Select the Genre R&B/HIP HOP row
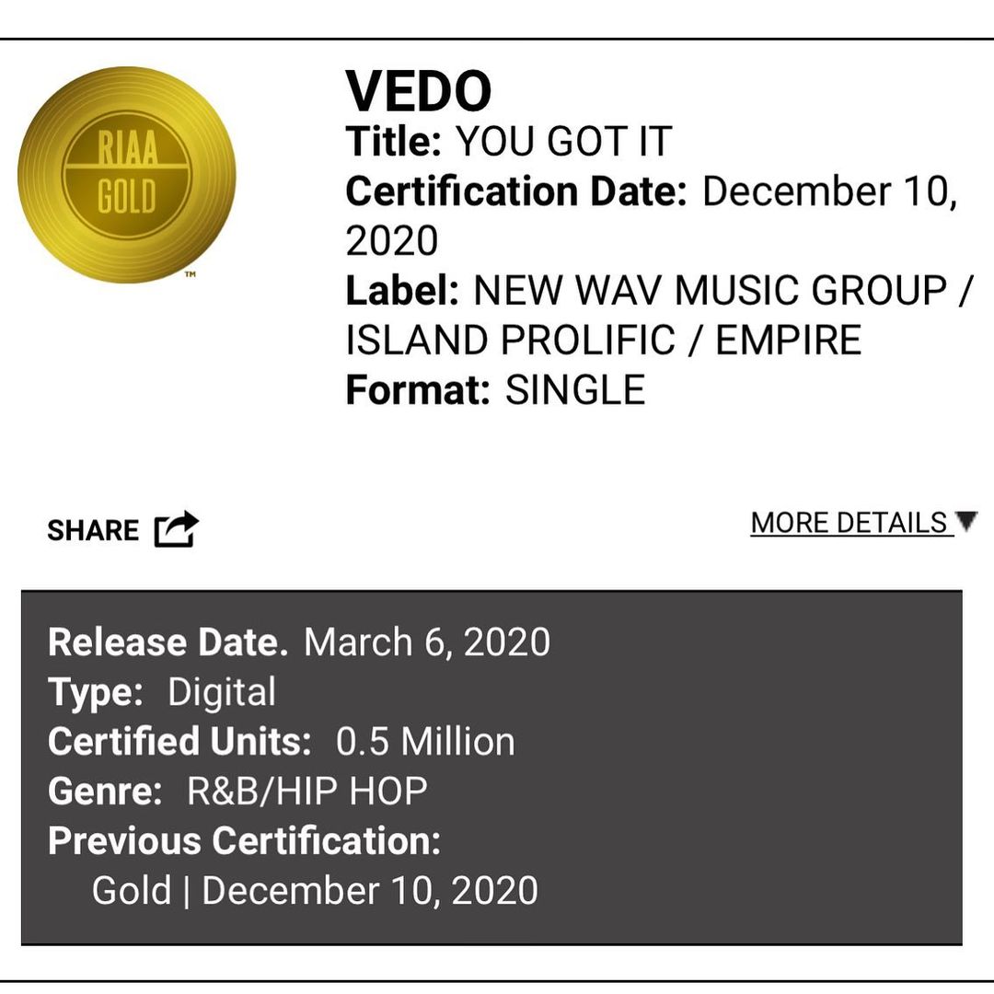Screen dimensions: 994x994 coord(237,792)
